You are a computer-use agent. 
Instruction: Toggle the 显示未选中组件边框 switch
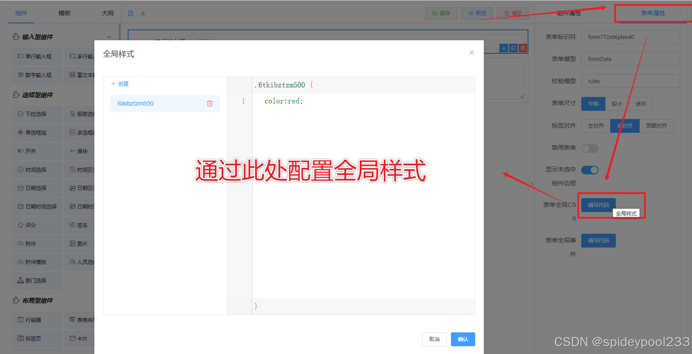pos(590,170)
